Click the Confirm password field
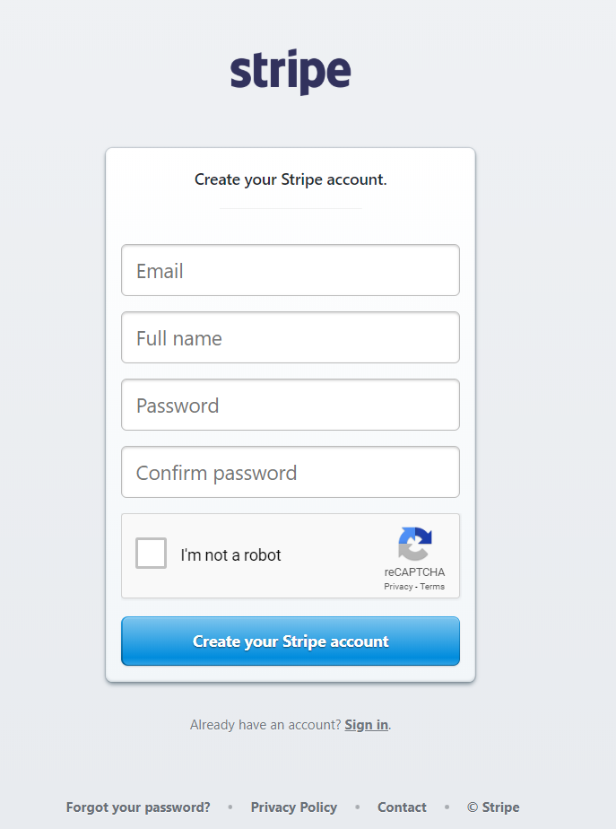Viewport: 616px width, 829px height. pyautogui.click(x=290, y=472)
